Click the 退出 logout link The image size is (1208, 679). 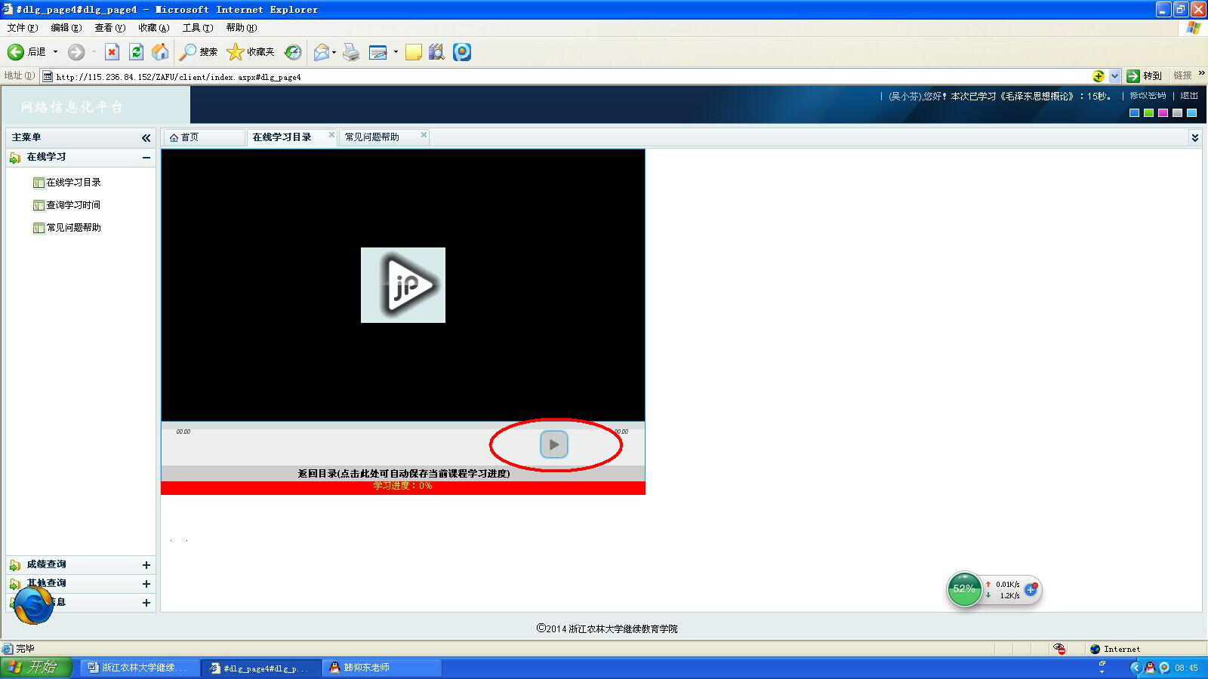[x=1189, y=96]
